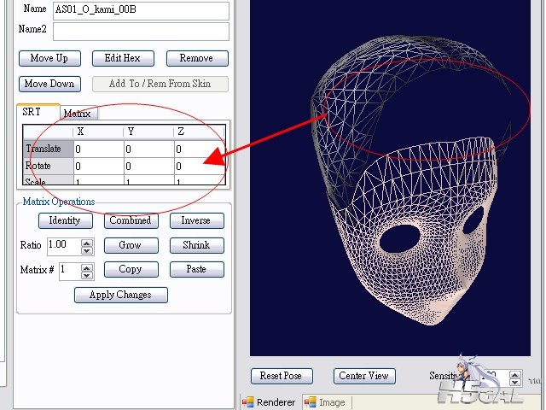Switch to the Matrix tab
Image resolution: width=546 pixels, height=410 pixels.
click(77, 114)
